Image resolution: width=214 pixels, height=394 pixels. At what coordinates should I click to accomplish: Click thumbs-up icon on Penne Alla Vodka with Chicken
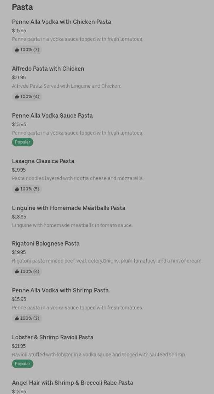pos(17,50)
